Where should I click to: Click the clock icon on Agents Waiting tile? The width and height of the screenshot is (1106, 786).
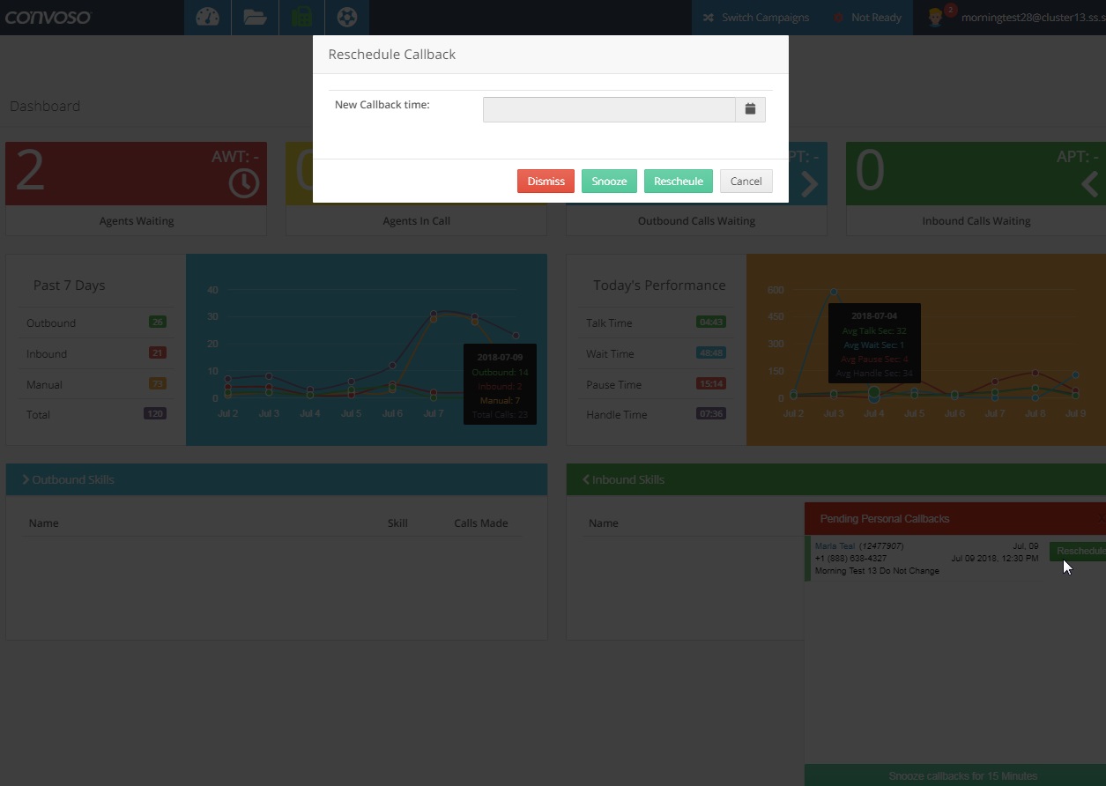tap(244, 183)
